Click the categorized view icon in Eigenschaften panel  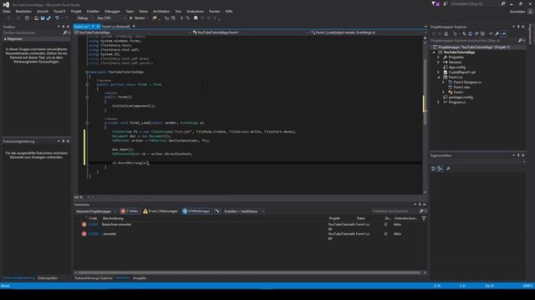coord(433,168)
